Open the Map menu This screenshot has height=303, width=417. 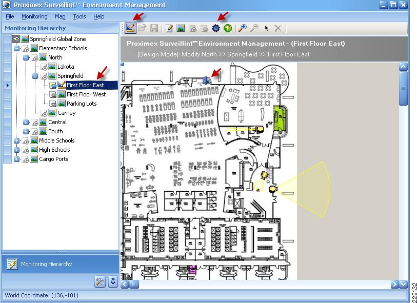[x=60, y=16]
